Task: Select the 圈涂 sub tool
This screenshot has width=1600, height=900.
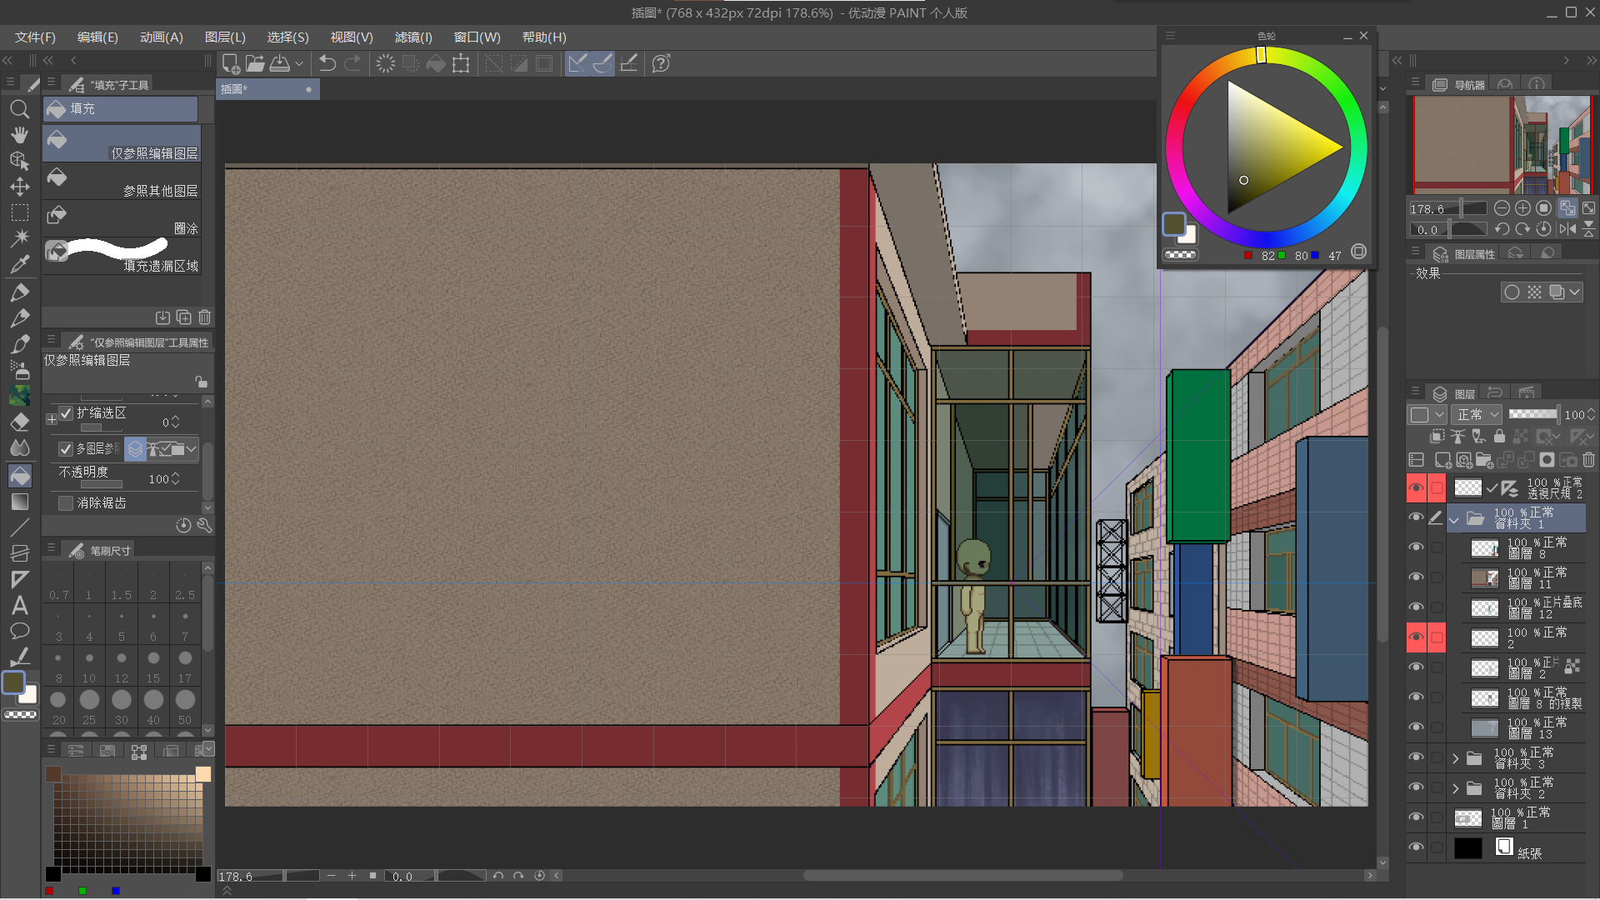Action: (122, 218)
